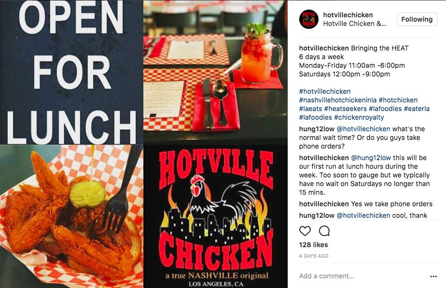Open the hotvillechicken profile avatar
446x288 pixels.
(x=308, y=19)
